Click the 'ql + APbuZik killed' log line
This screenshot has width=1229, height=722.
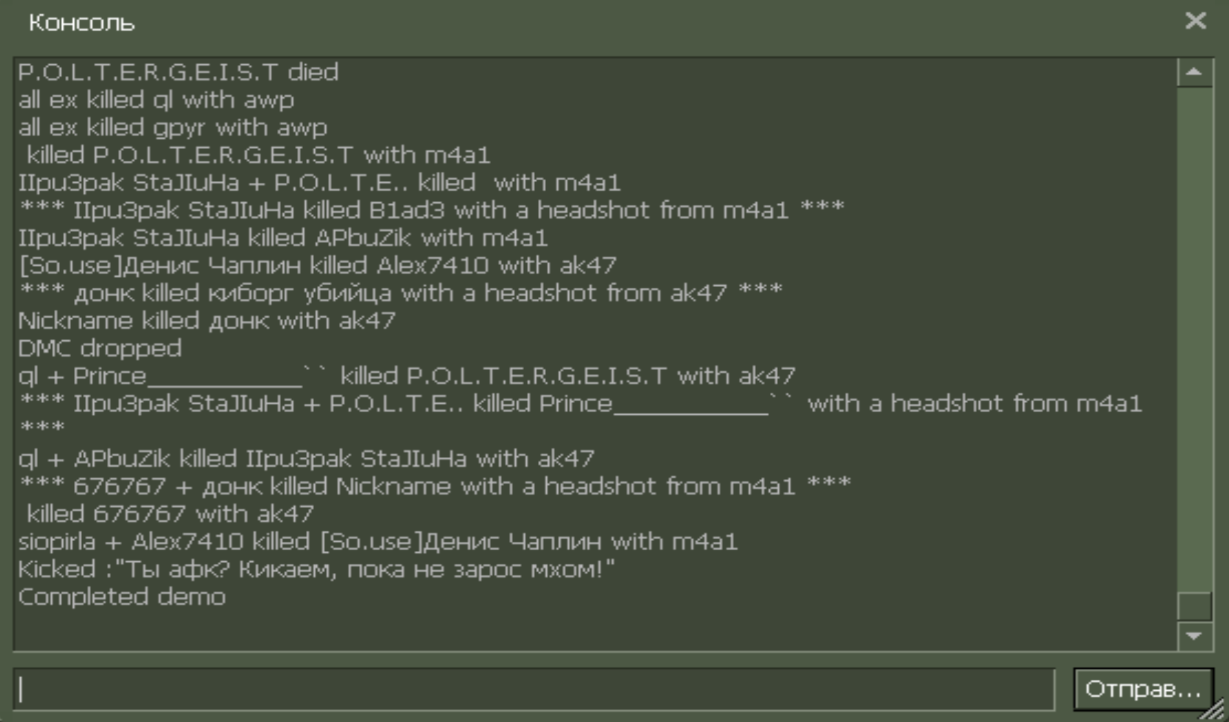pyautogui.click(x=306, y=459)
